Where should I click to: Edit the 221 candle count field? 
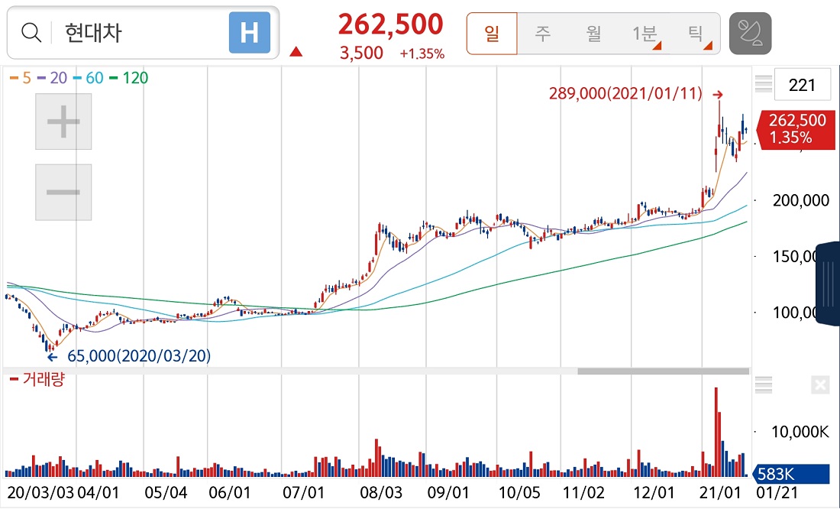(802, 85)
